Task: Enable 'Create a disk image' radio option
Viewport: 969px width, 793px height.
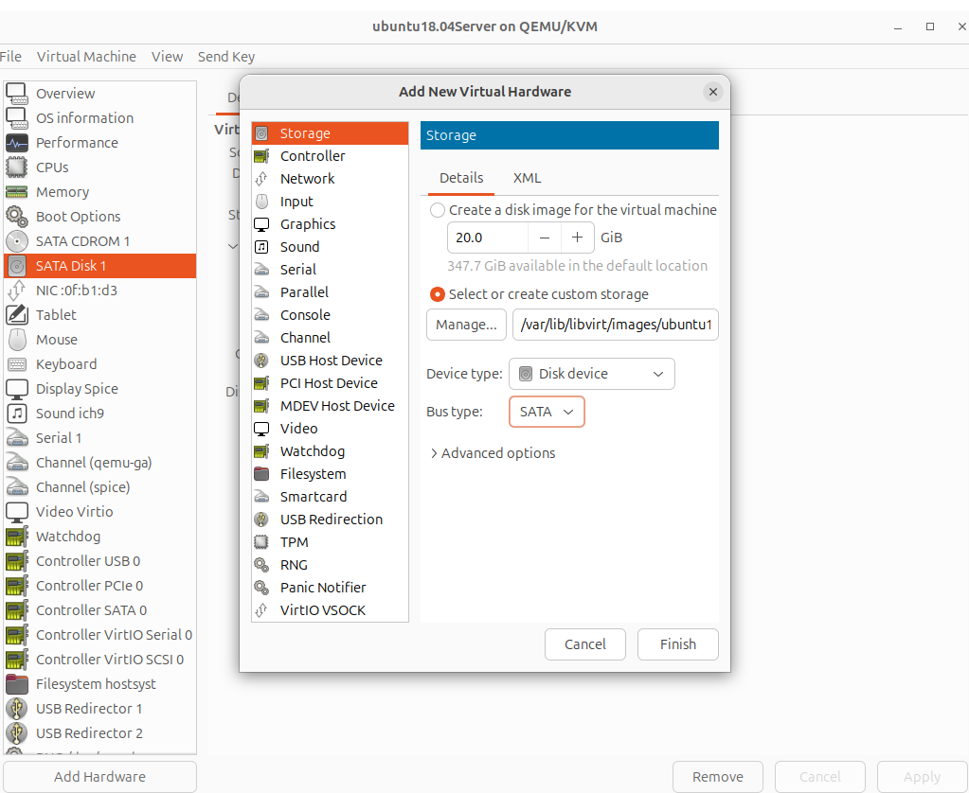Action: [x=438, y=210]
